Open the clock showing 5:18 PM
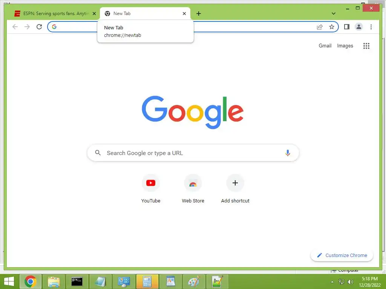This screenshot has height=289, width=386. click(369, 282)
